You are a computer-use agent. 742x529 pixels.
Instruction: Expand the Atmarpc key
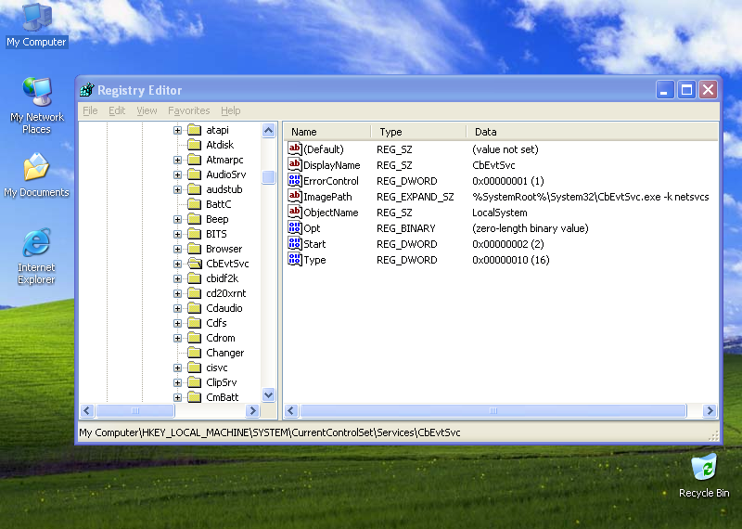pos(177,160)
